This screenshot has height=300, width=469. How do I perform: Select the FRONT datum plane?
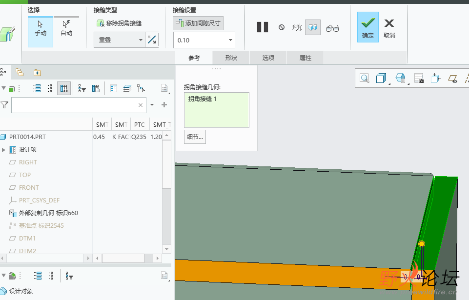(29, 187)
